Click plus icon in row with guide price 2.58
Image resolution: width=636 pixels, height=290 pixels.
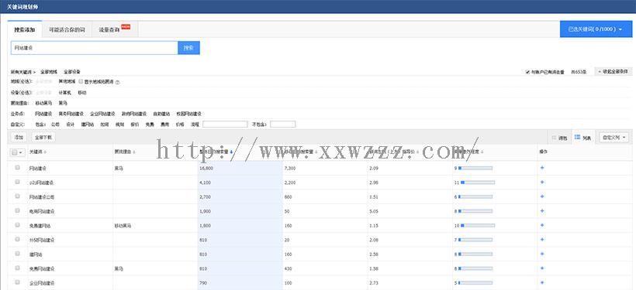coord(542,254)
